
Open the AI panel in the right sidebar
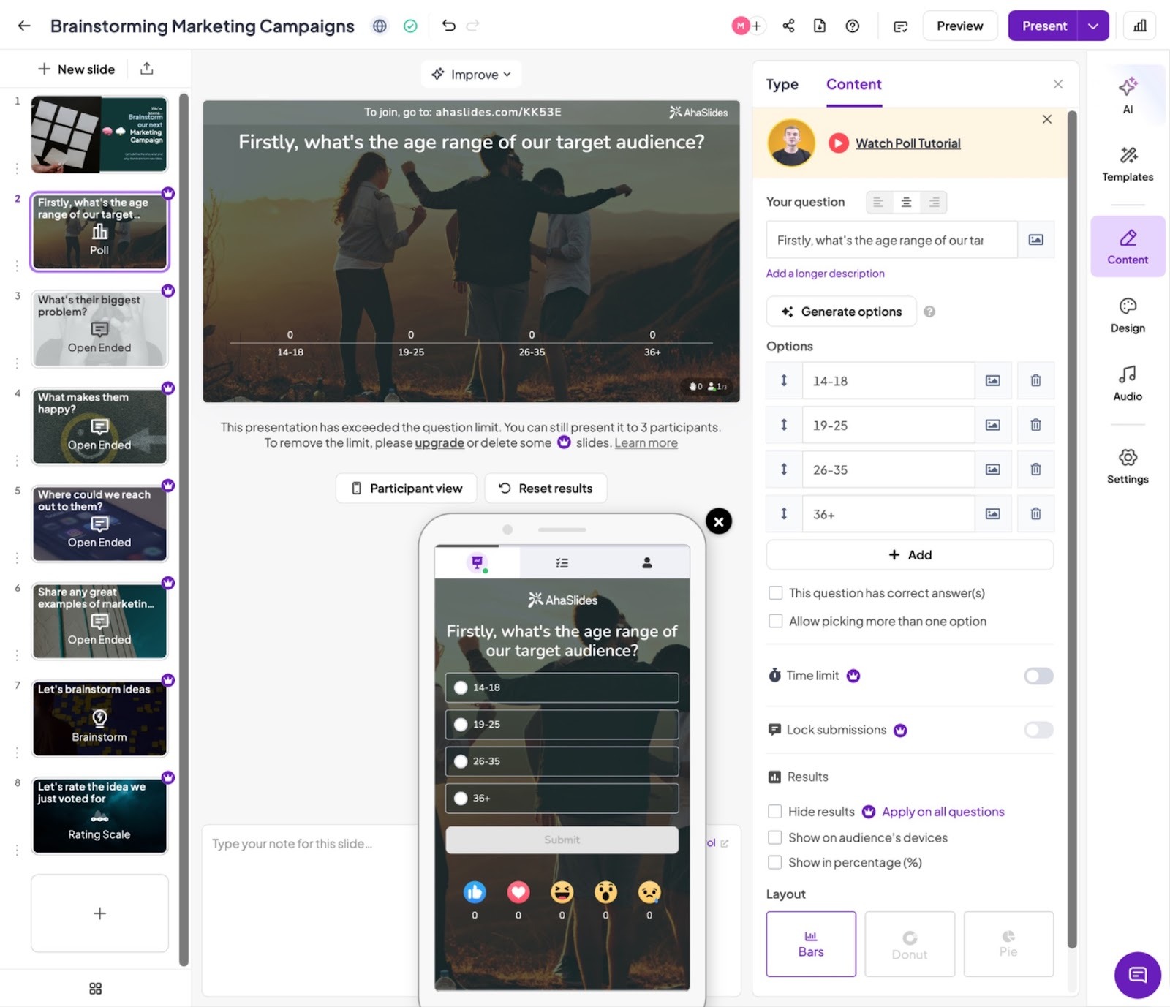click(1127, 96)
